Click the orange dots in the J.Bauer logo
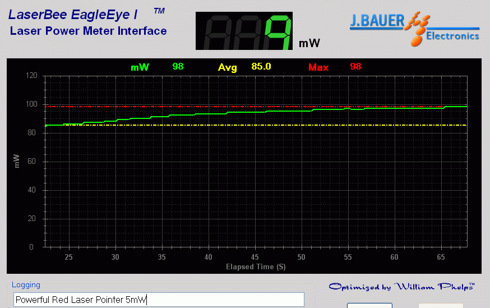 pyautogui.click(x=417, y=31)
